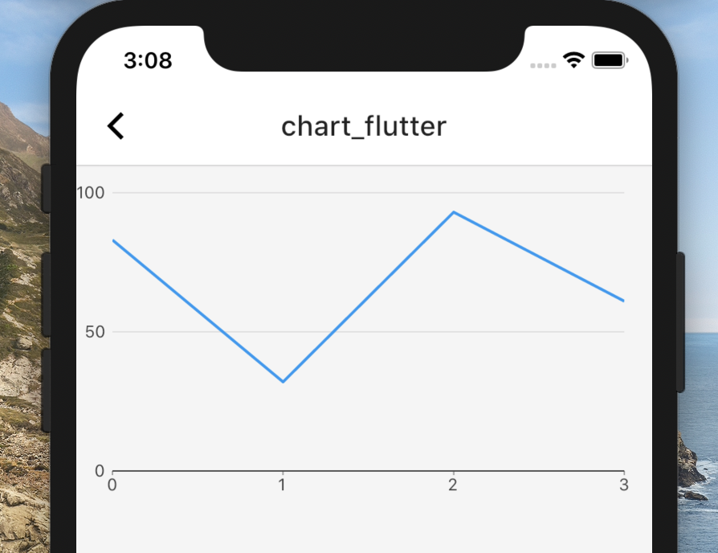Viewport: 718px width, 553px height.
Task: Click the starting point of the blue line
Action: click(x=113, y=240)
